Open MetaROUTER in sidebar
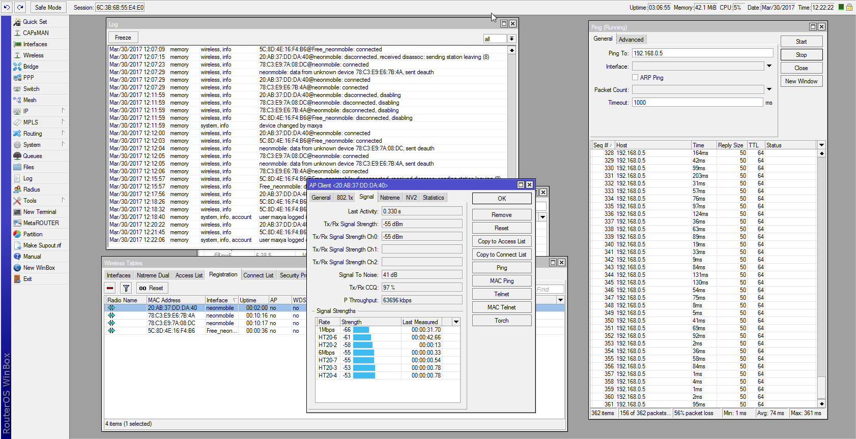Viewport: 856px width, 439px height. pyautogui.click(x=41, y=223)
